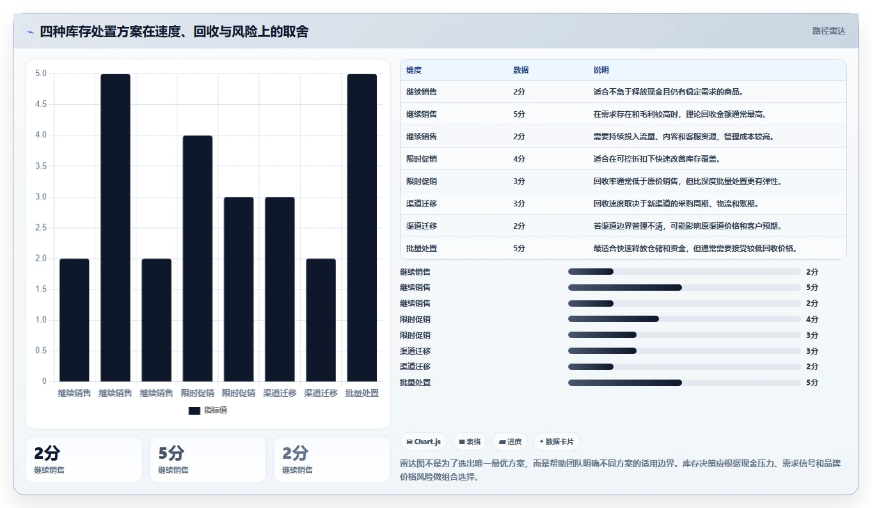
Task: Click the 5.0 tick on the y-axis
Action: (41, 73)
